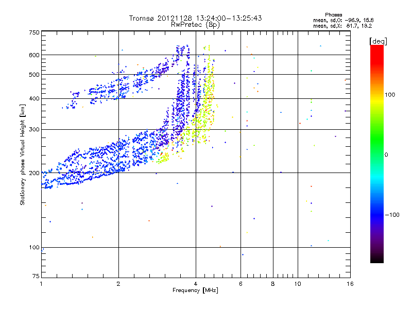Click the 'mean, sd,O: -96.9, 15.8' line
The image size is (412, 309).
(x=343, y=20)
